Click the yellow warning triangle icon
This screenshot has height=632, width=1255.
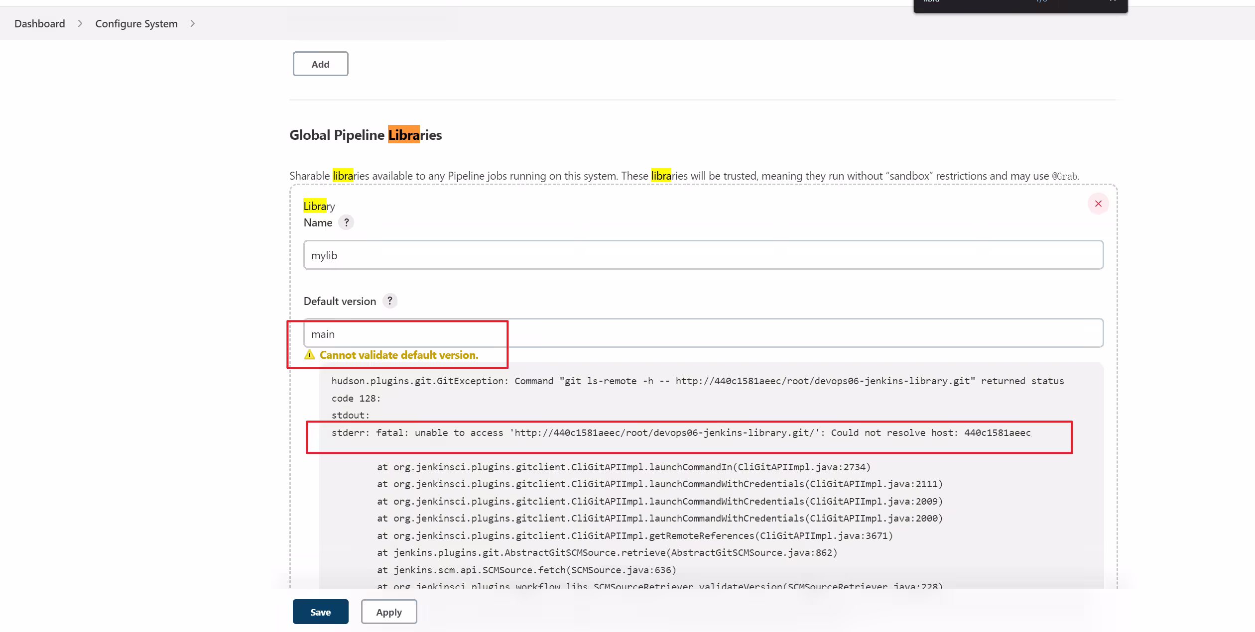pos(309,355)
